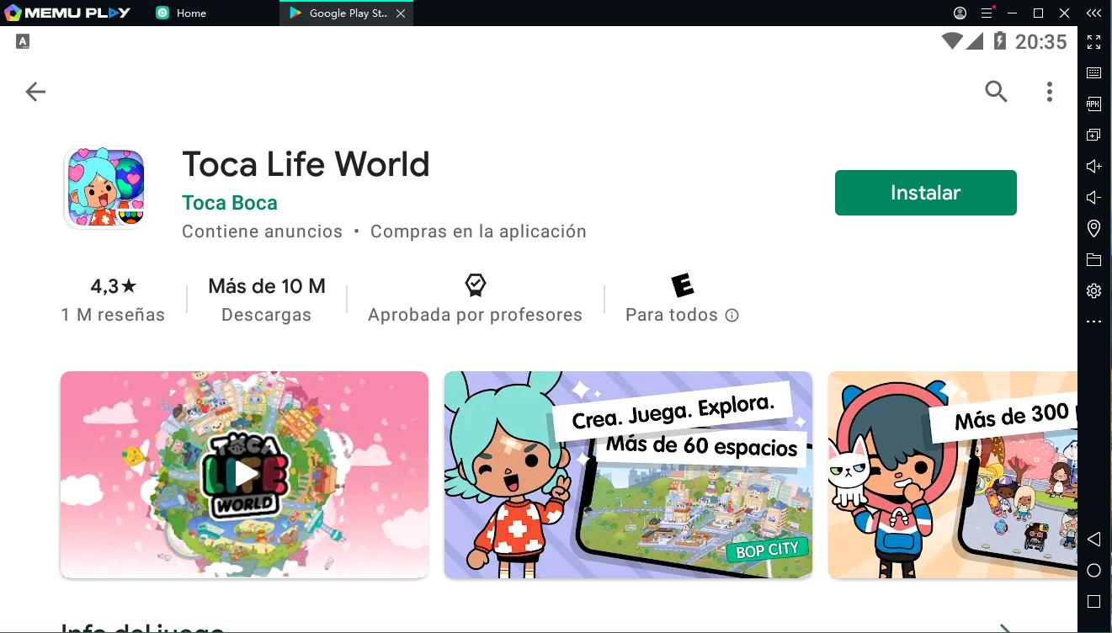Click the 'Contiene anuncios' text
The height and width of the screenshot is (633, 1112).
(262, 231)
